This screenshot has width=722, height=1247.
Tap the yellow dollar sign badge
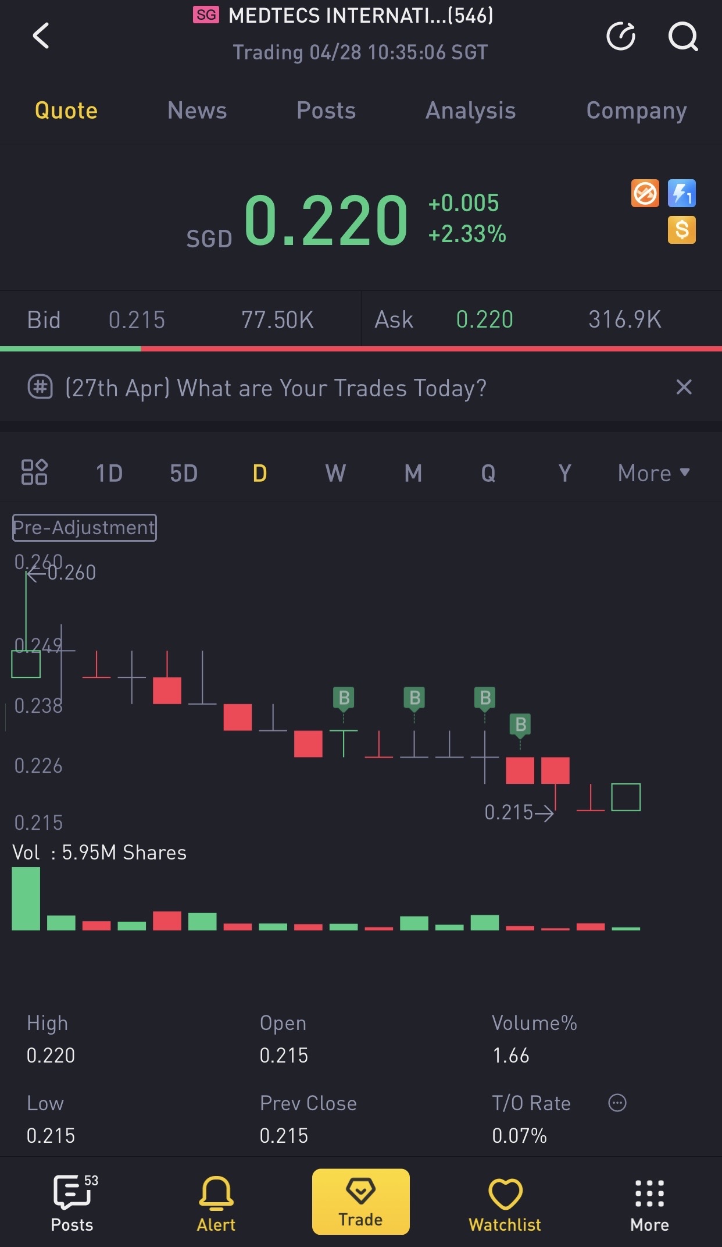[x=681, y=230]
